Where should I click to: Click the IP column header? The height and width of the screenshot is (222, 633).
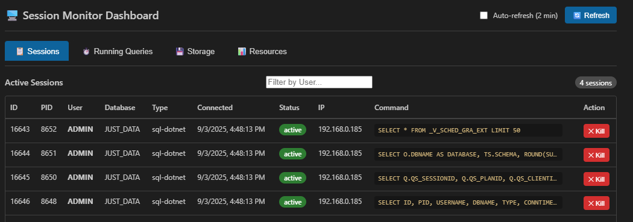coord(321,108)
